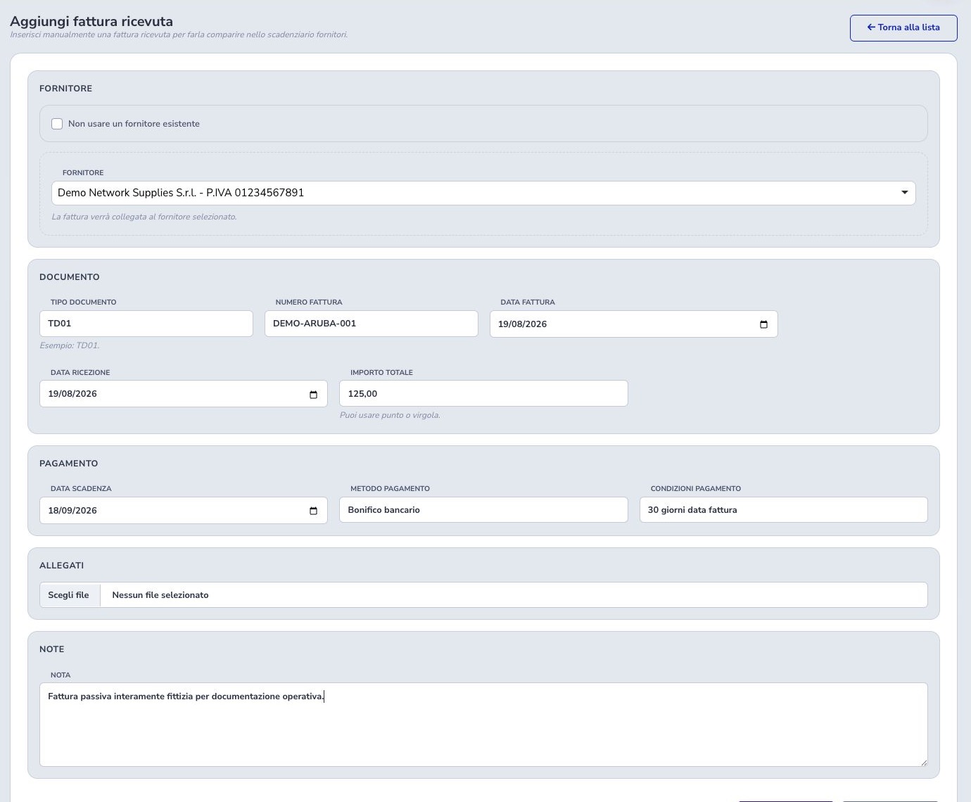Open the Fornitore dropdown list

click(483, 193)
